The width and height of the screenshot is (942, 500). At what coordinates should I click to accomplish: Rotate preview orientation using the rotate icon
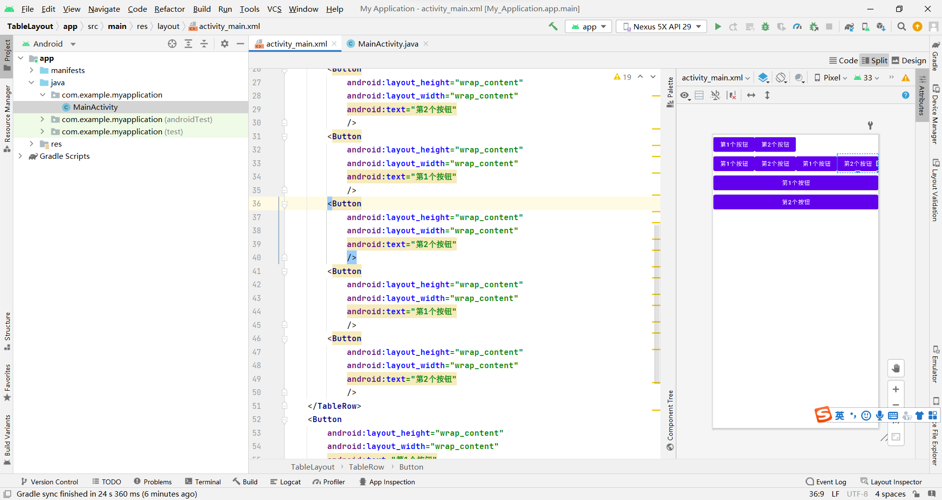[781, 77]
